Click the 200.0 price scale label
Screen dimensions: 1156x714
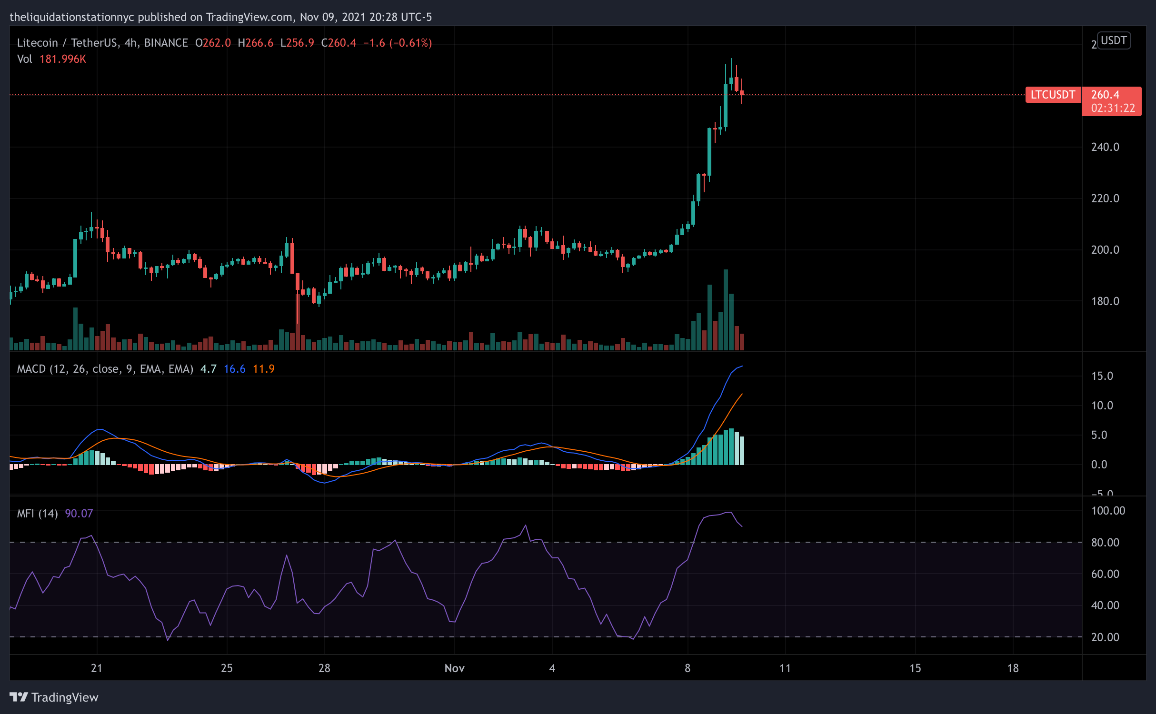pos(1105,250)
